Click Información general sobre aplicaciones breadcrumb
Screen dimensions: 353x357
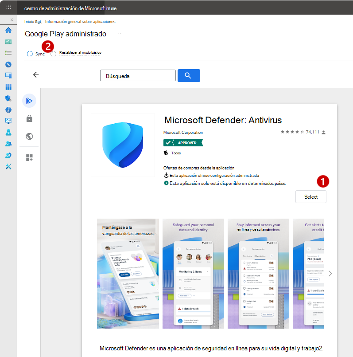[80, 22]
